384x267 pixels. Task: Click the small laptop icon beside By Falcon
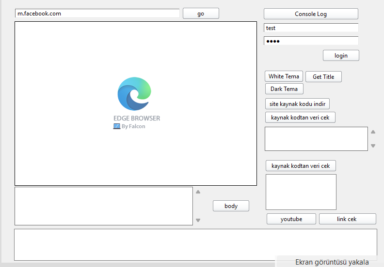tap(116, 126)
